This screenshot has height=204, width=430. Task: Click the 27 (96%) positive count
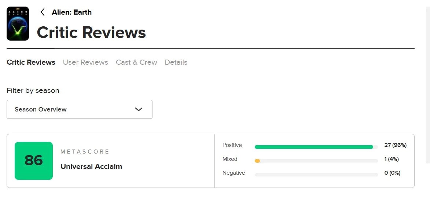396,145
